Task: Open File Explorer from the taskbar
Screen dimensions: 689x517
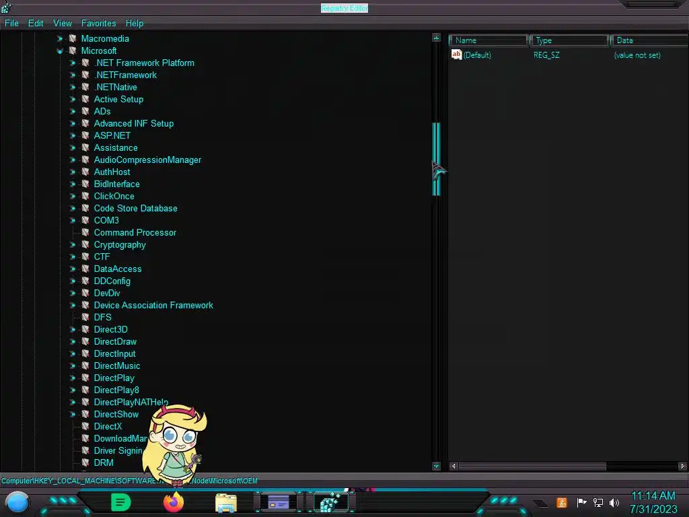Action: coord(226,503)
